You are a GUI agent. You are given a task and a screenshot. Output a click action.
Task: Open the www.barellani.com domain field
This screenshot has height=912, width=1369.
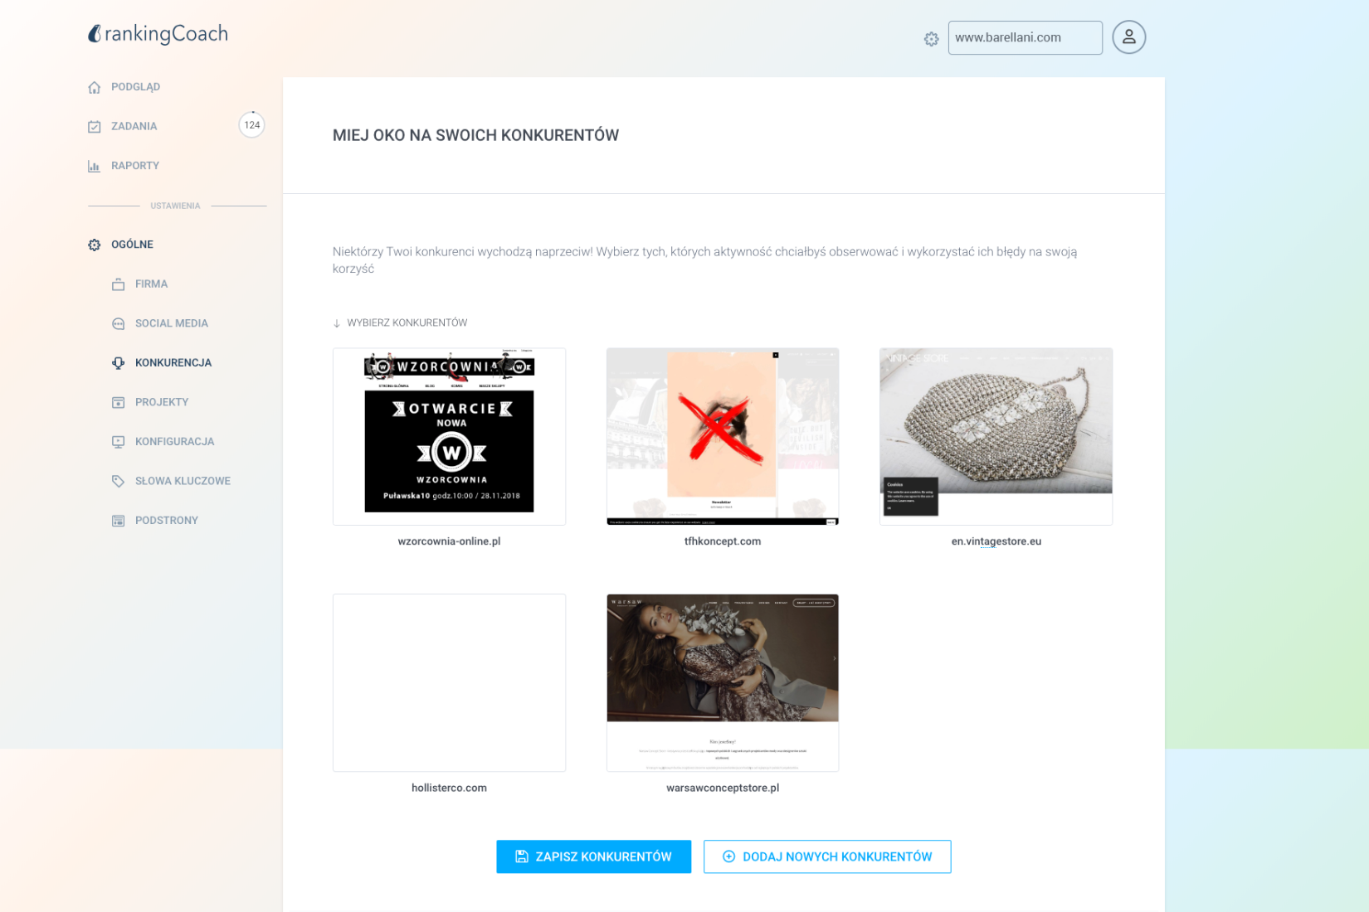click(1025, 38)
